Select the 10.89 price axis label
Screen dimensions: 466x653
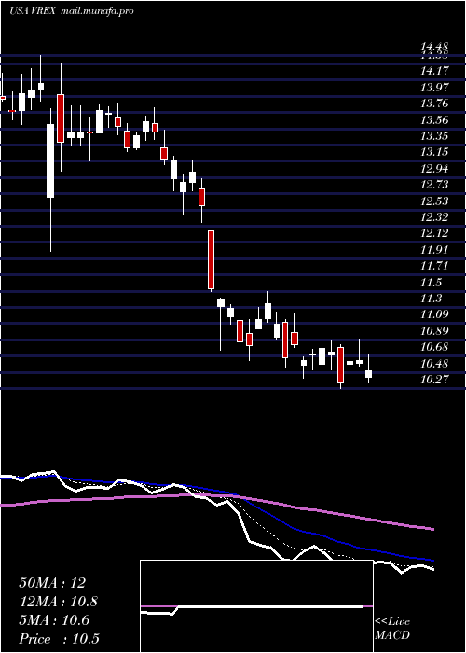click(435, 331)
